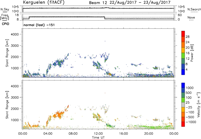This screenshot has height=139, width=201.
Task: Click the '1000' range tick in velocity panel
Action: 15,120
